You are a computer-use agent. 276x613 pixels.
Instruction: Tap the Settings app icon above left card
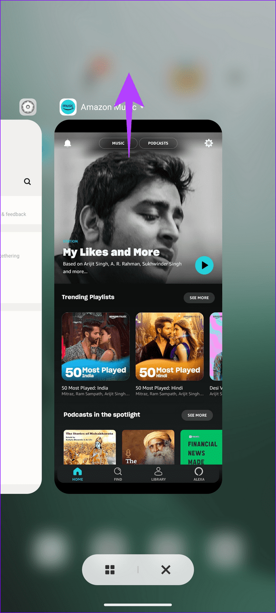tap(28, 107)
